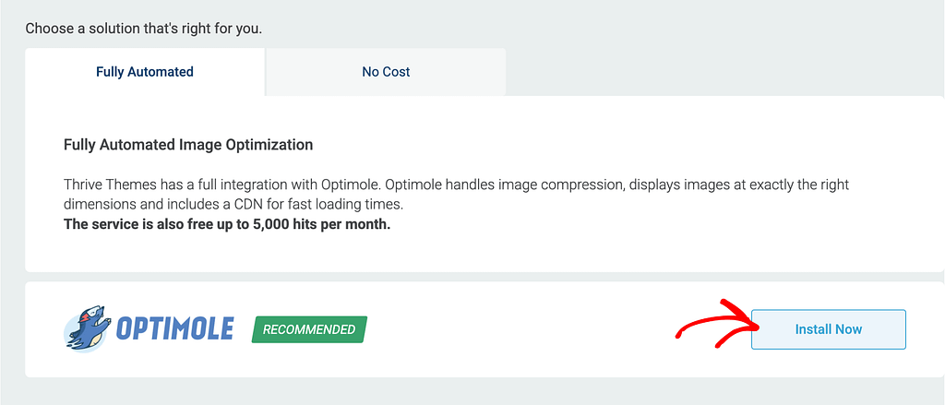This screenshot has height=405, width=945.
Task: Click 'Choose a solution that's right for you.' text
Action: click(x=144, y=29)
